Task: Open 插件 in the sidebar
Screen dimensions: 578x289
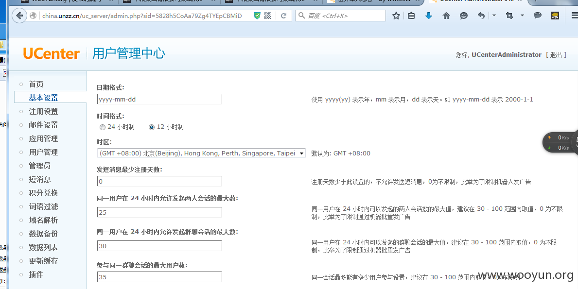Action: pyautogui.click(x=36, y=274)
